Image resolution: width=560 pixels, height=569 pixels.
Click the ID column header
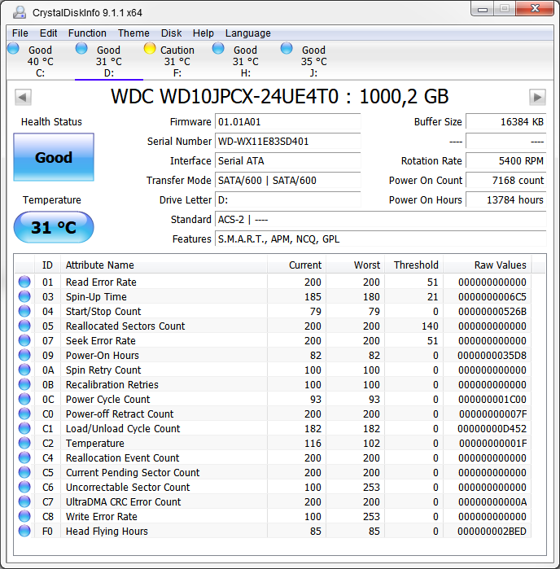coord(47,265)
